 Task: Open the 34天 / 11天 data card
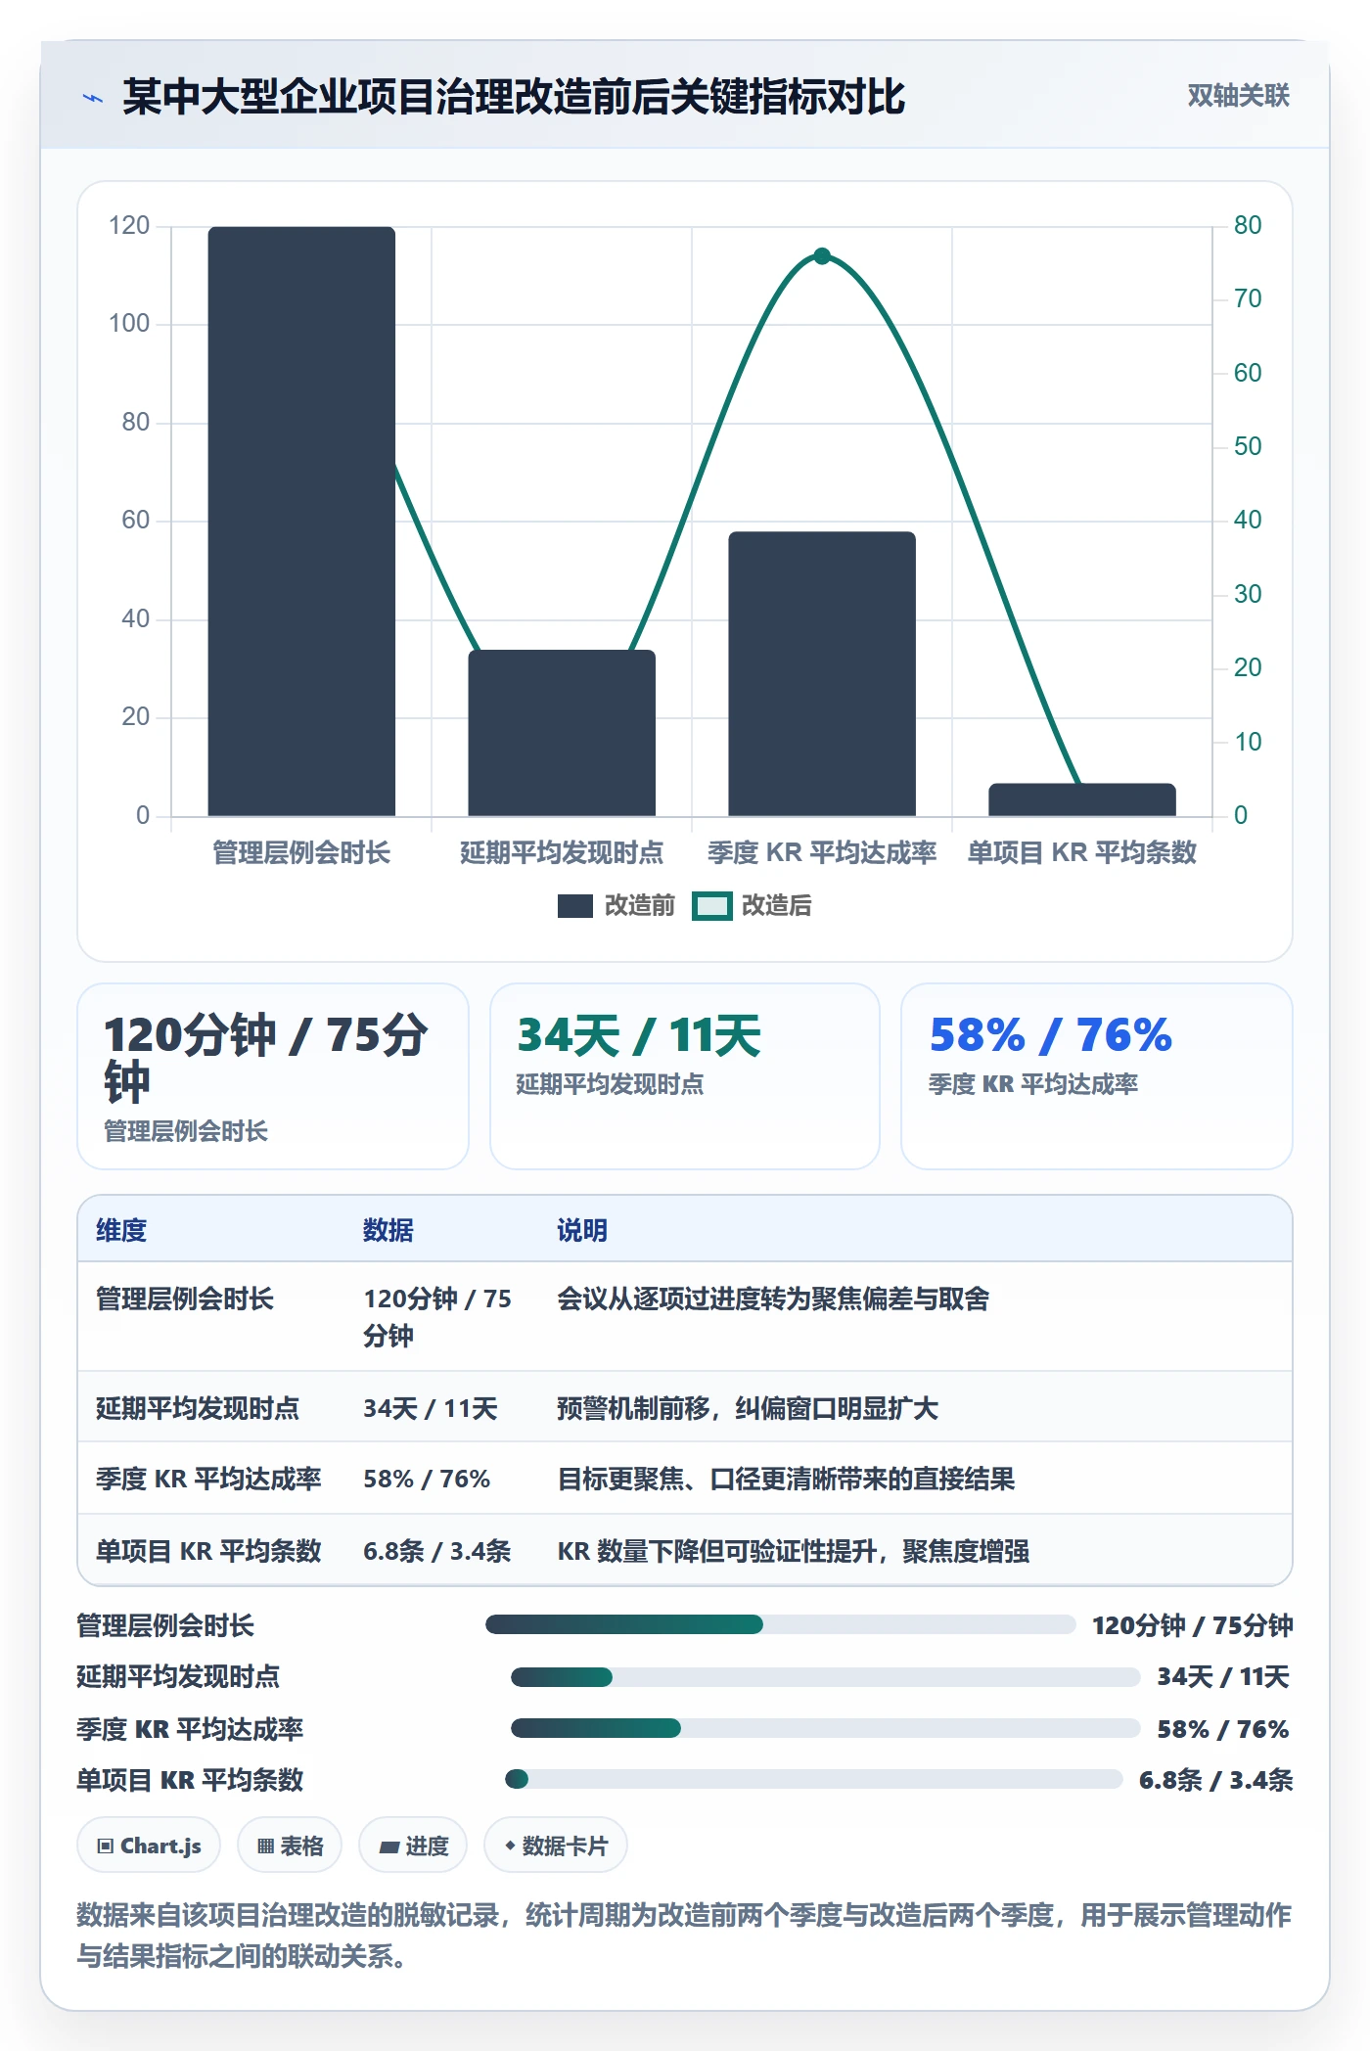coord(685,1076)
